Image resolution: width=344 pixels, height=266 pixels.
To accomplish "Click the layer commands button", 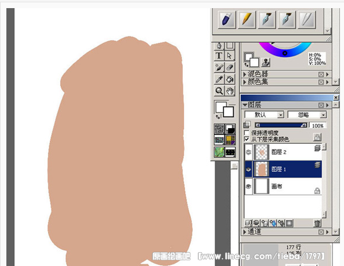I will 248,223.
